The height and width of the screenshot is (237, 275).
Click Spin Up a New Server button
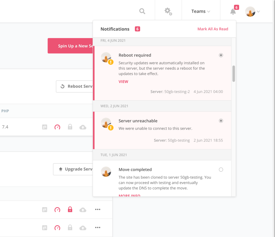[x=70, y=46]
